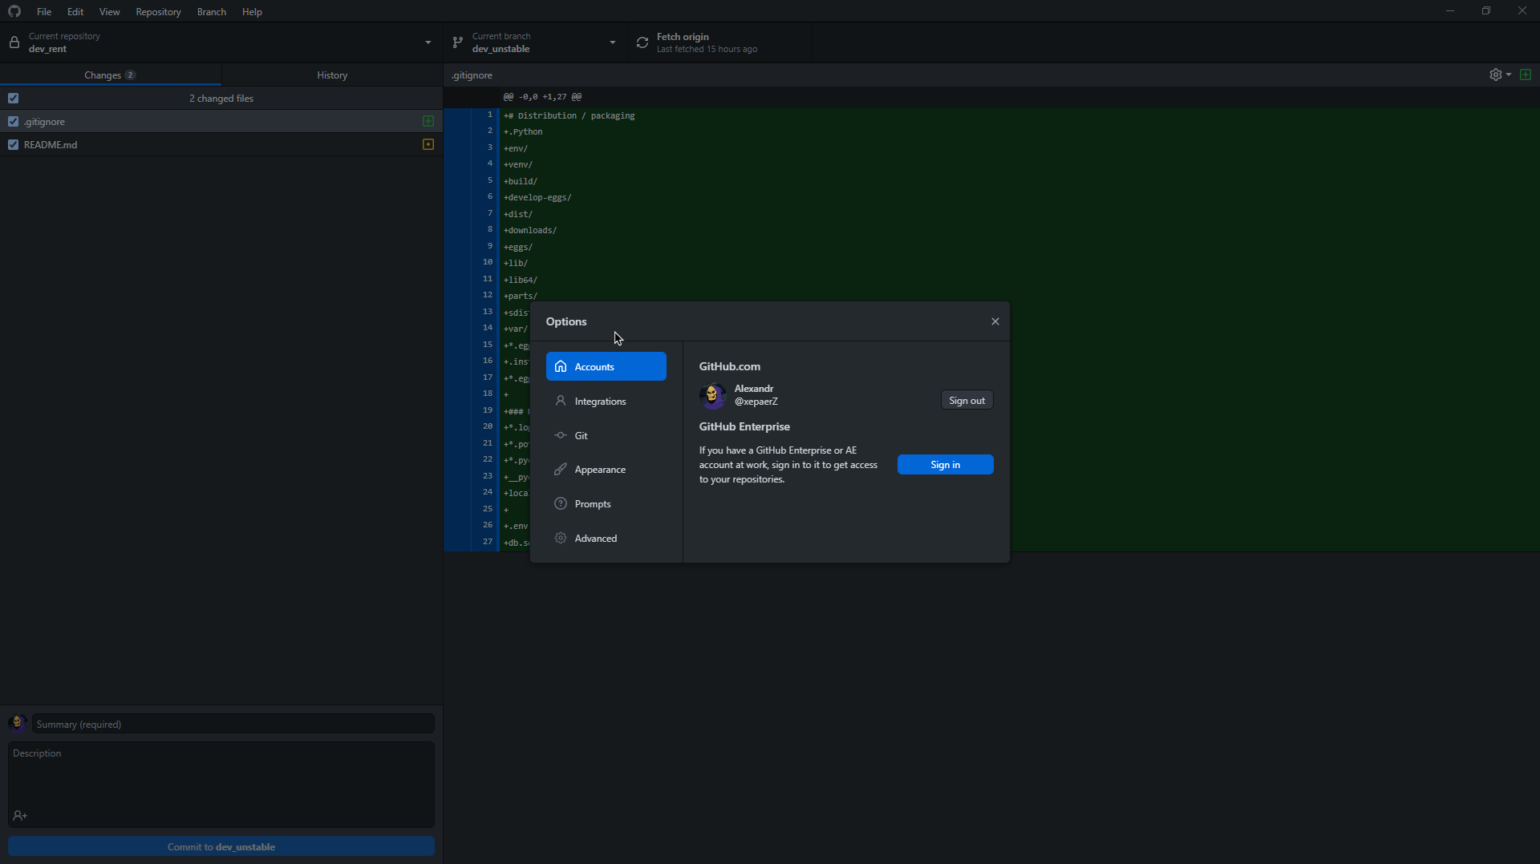Click the '@xepaerZ' username text
This screenshot has width=1540, height=864.
(x=756, y=402)
